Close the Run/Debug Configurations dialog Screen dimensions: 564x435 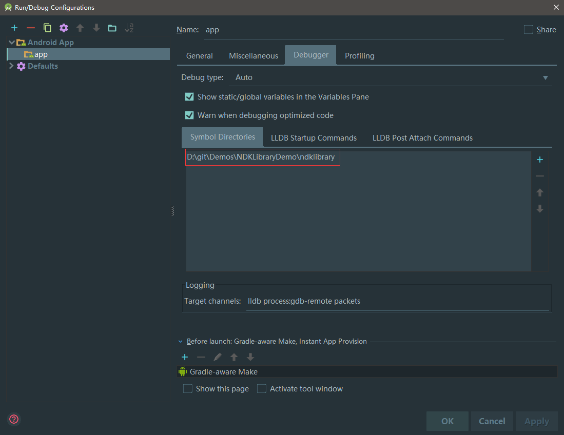556,7
